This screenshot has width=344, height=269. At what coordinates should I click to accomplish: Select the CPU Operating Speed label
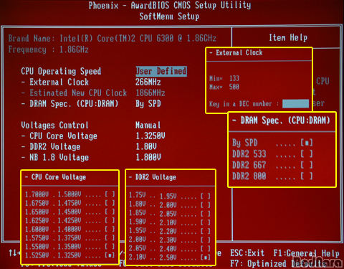(x=61, y=71)
